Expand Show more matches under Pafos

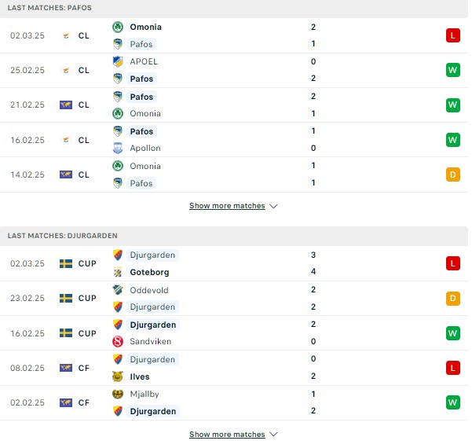(227, 206)
